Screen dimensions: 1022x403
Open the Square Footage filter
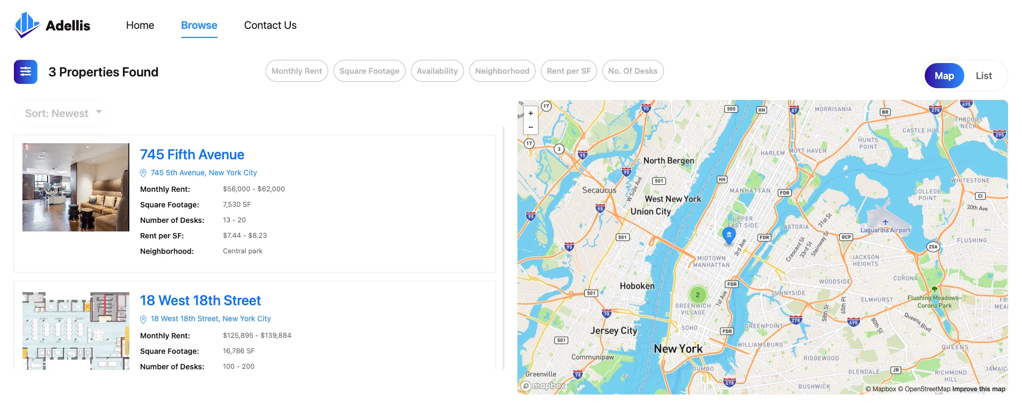click(x=369, y=71)
